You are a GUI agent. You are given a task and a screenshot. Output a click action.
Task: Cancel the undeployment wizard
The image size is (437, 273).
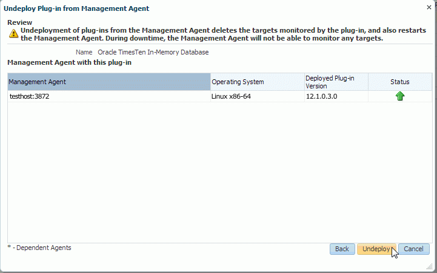point(413,249)
